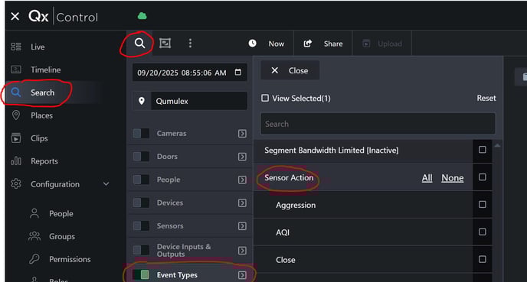Viewport: 527px width, 282px height.
Task: Click the Timeline icon in sidebar
Action: point(16,70)
